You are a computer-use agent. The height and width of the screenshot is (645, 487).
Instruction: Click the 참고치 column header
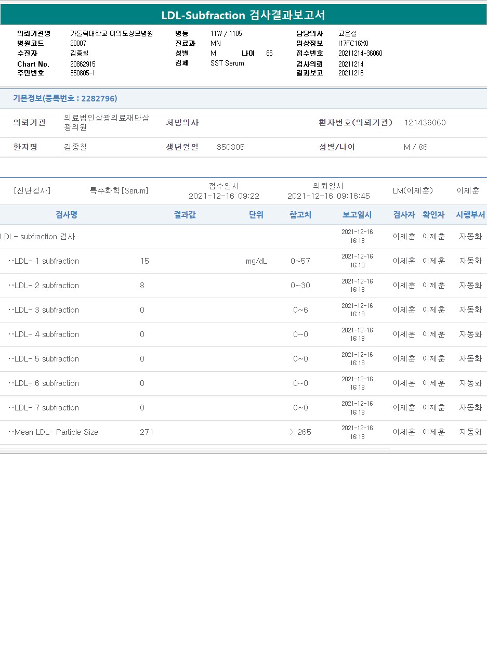click(300, 215)
